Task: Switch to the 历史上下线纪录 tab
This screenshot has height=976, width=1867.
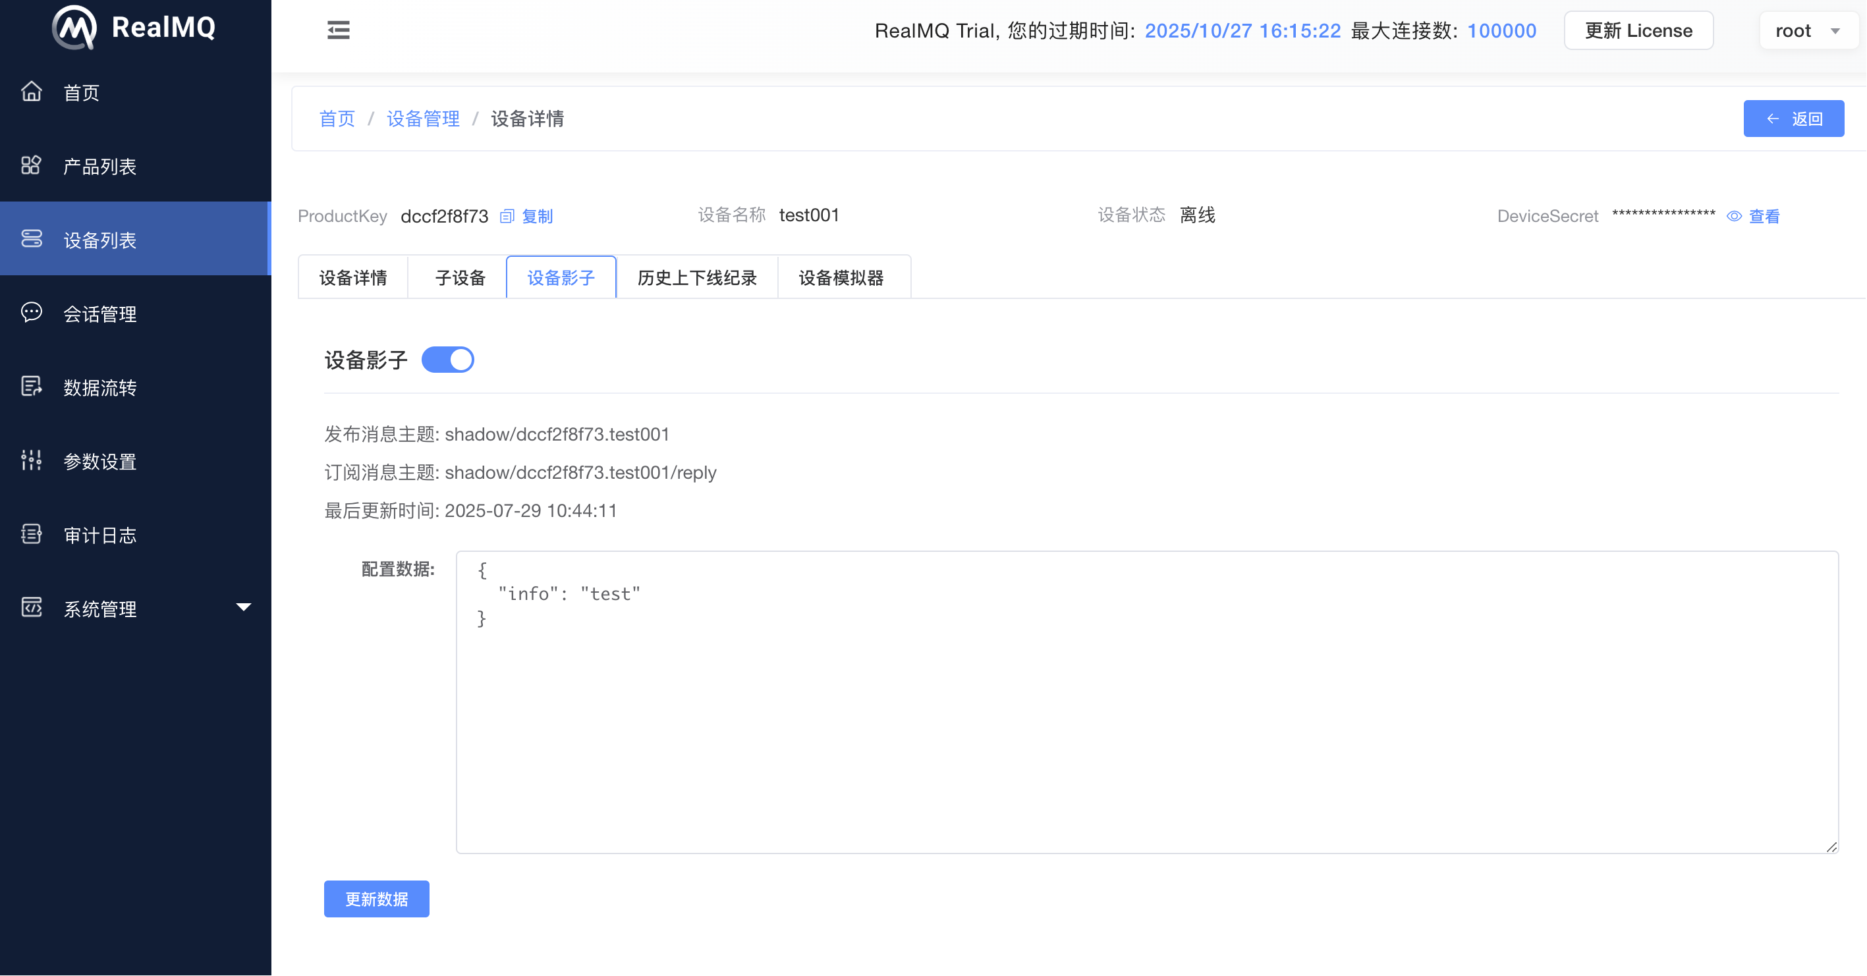Action: [x=696, y=277]
